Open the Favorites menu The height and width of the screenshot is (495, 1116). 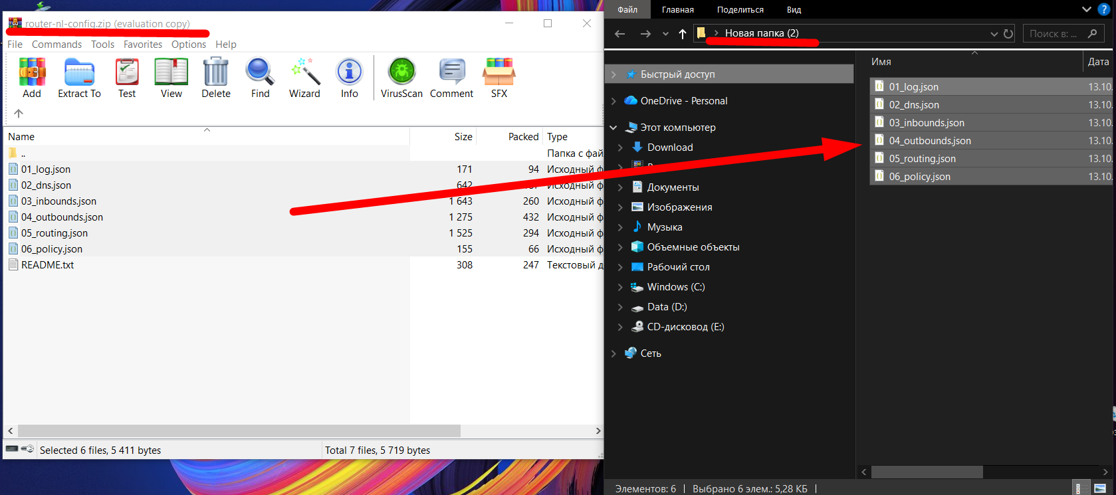143,45
